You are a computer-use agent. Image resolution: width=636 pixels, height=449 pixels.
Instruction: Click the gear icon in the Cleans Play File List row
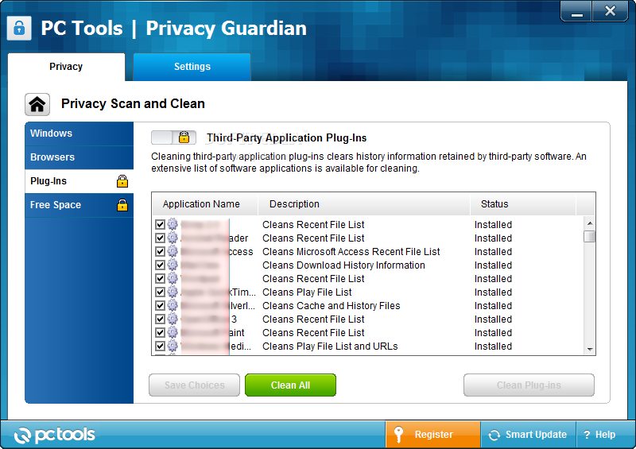[x=173, y=292]
